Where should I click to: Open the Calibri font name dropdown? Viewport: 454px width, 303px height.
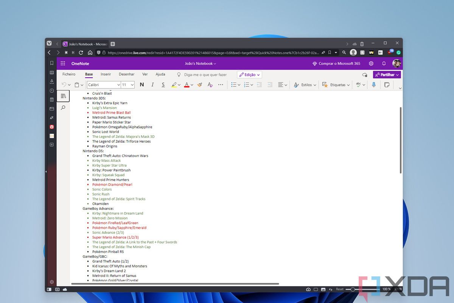(104, 85)
